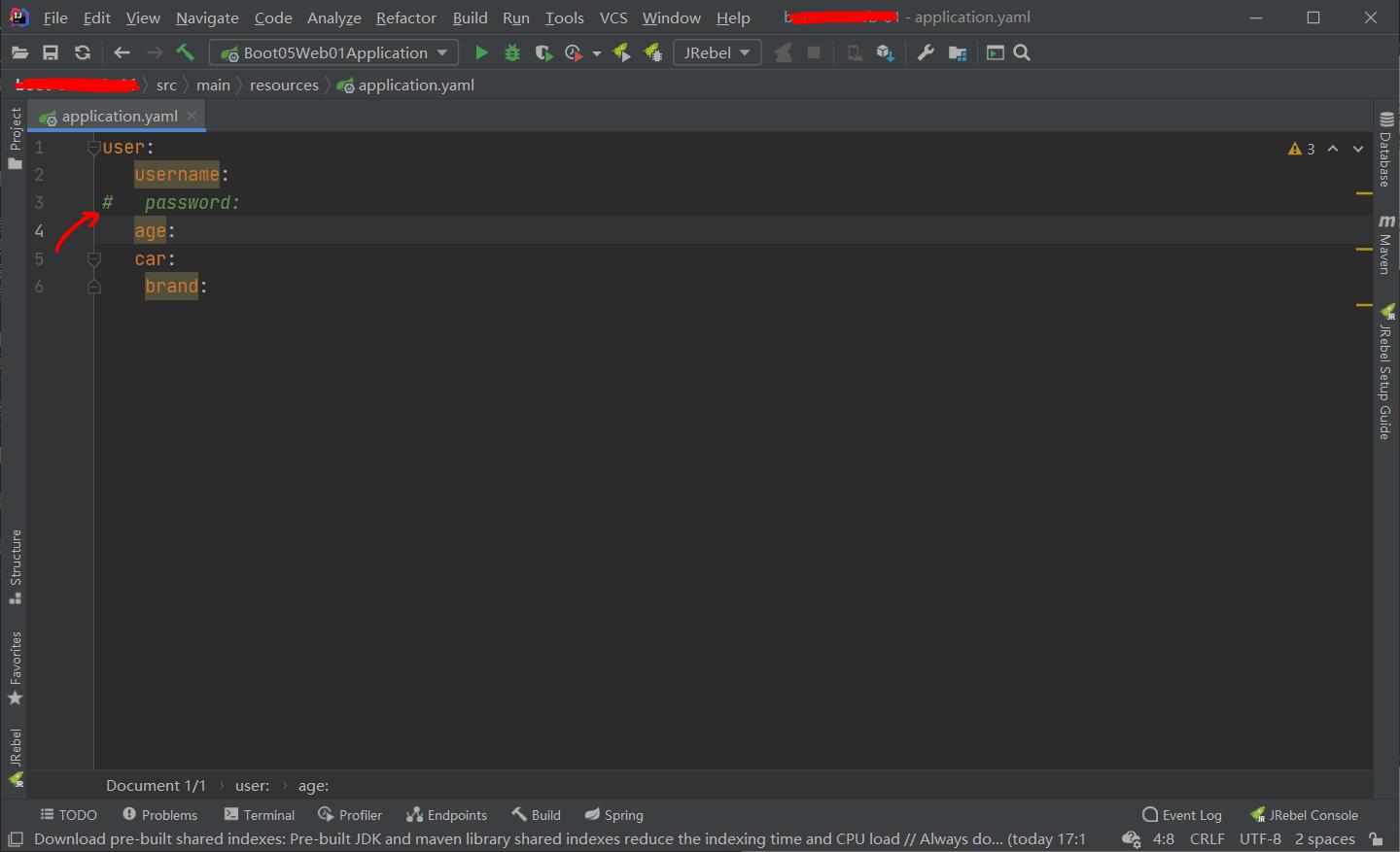Open the Structure tool window on the left
The height and width of the screenshot is (852, 1400).
coord(15,566)
